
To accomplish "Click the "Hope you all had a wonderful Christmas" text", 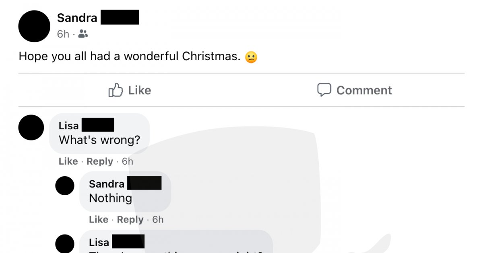I will click(x=129, y=56).
